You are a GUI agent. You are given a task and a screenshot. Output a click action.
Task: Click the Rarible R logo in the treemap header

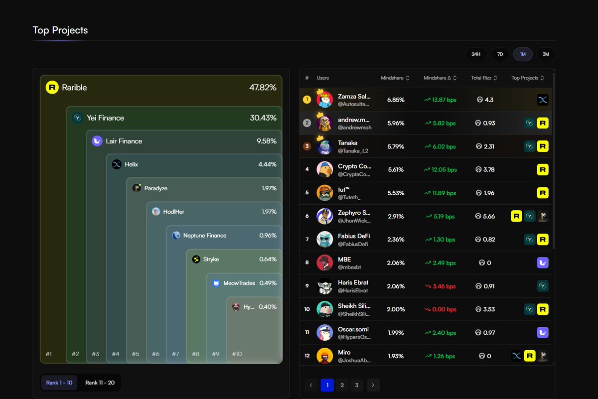pos(52,87)
